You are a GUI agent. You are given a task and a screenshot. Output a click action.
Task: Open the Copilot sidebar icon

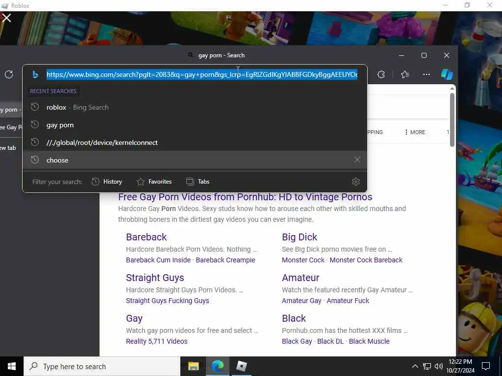(447, 74)
